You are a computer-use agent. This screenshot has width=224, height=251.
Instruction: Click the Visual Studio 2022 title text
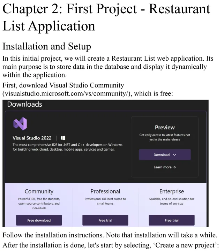click(32, 138)
